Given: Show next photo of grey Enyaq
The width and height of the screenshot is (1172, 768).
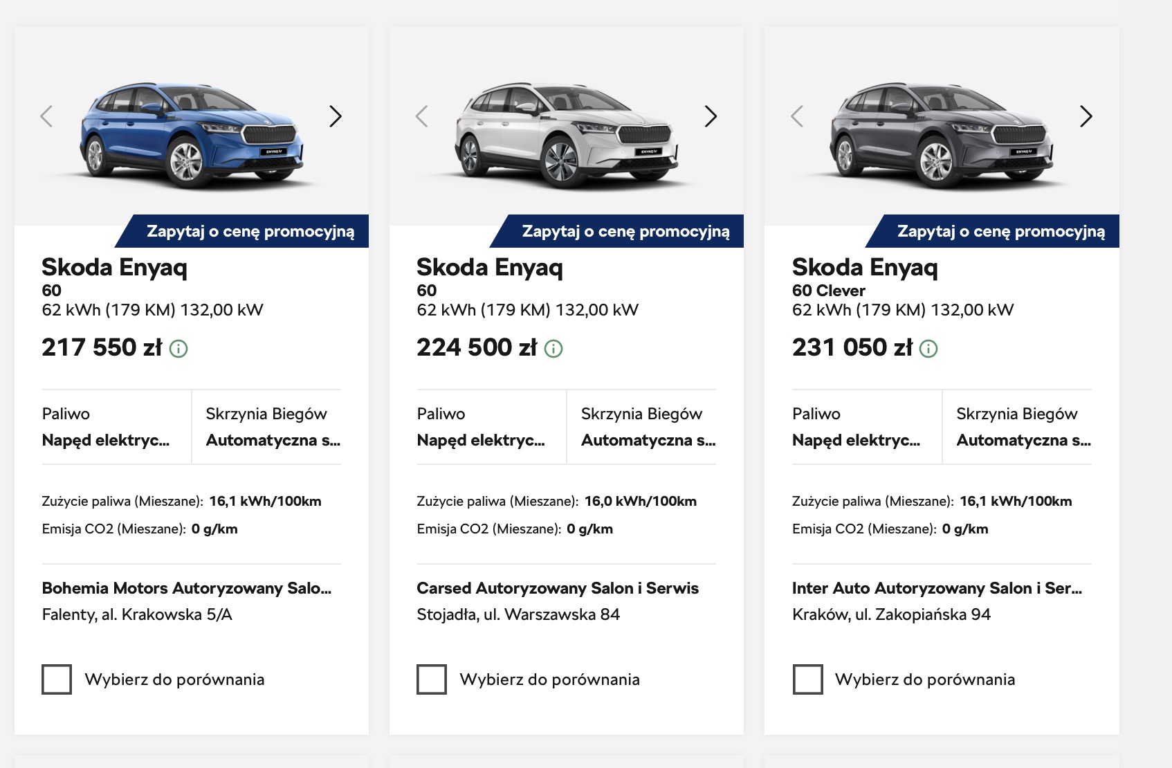Looking at the screenshot, I should coord(1086,116).
